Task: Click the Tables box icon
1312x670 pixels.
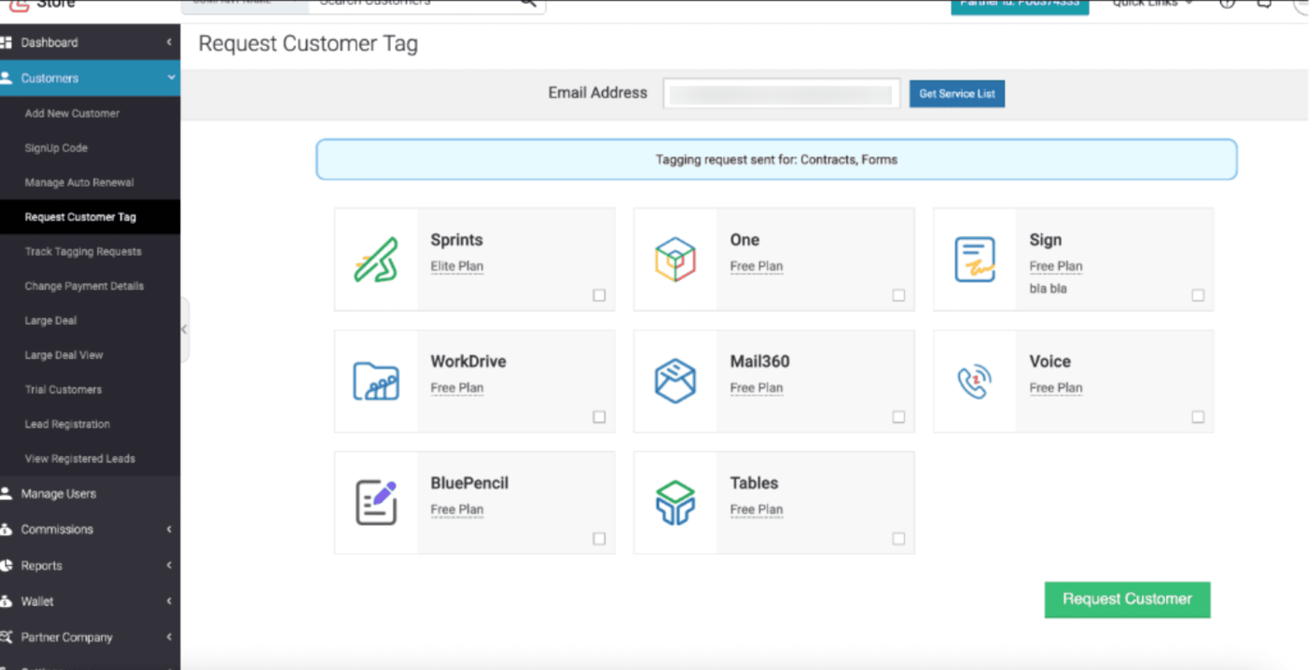Action: [x=675, y=503]
